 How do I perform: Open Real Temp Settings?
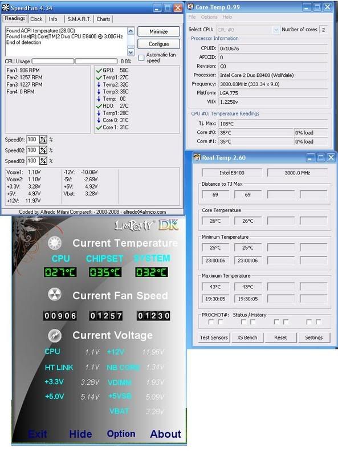[x=314, y=337]
